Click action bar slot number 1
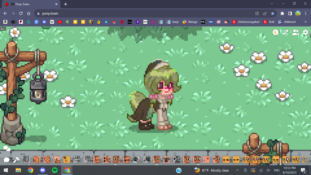311x175 pixels. (x=27, y=159)
